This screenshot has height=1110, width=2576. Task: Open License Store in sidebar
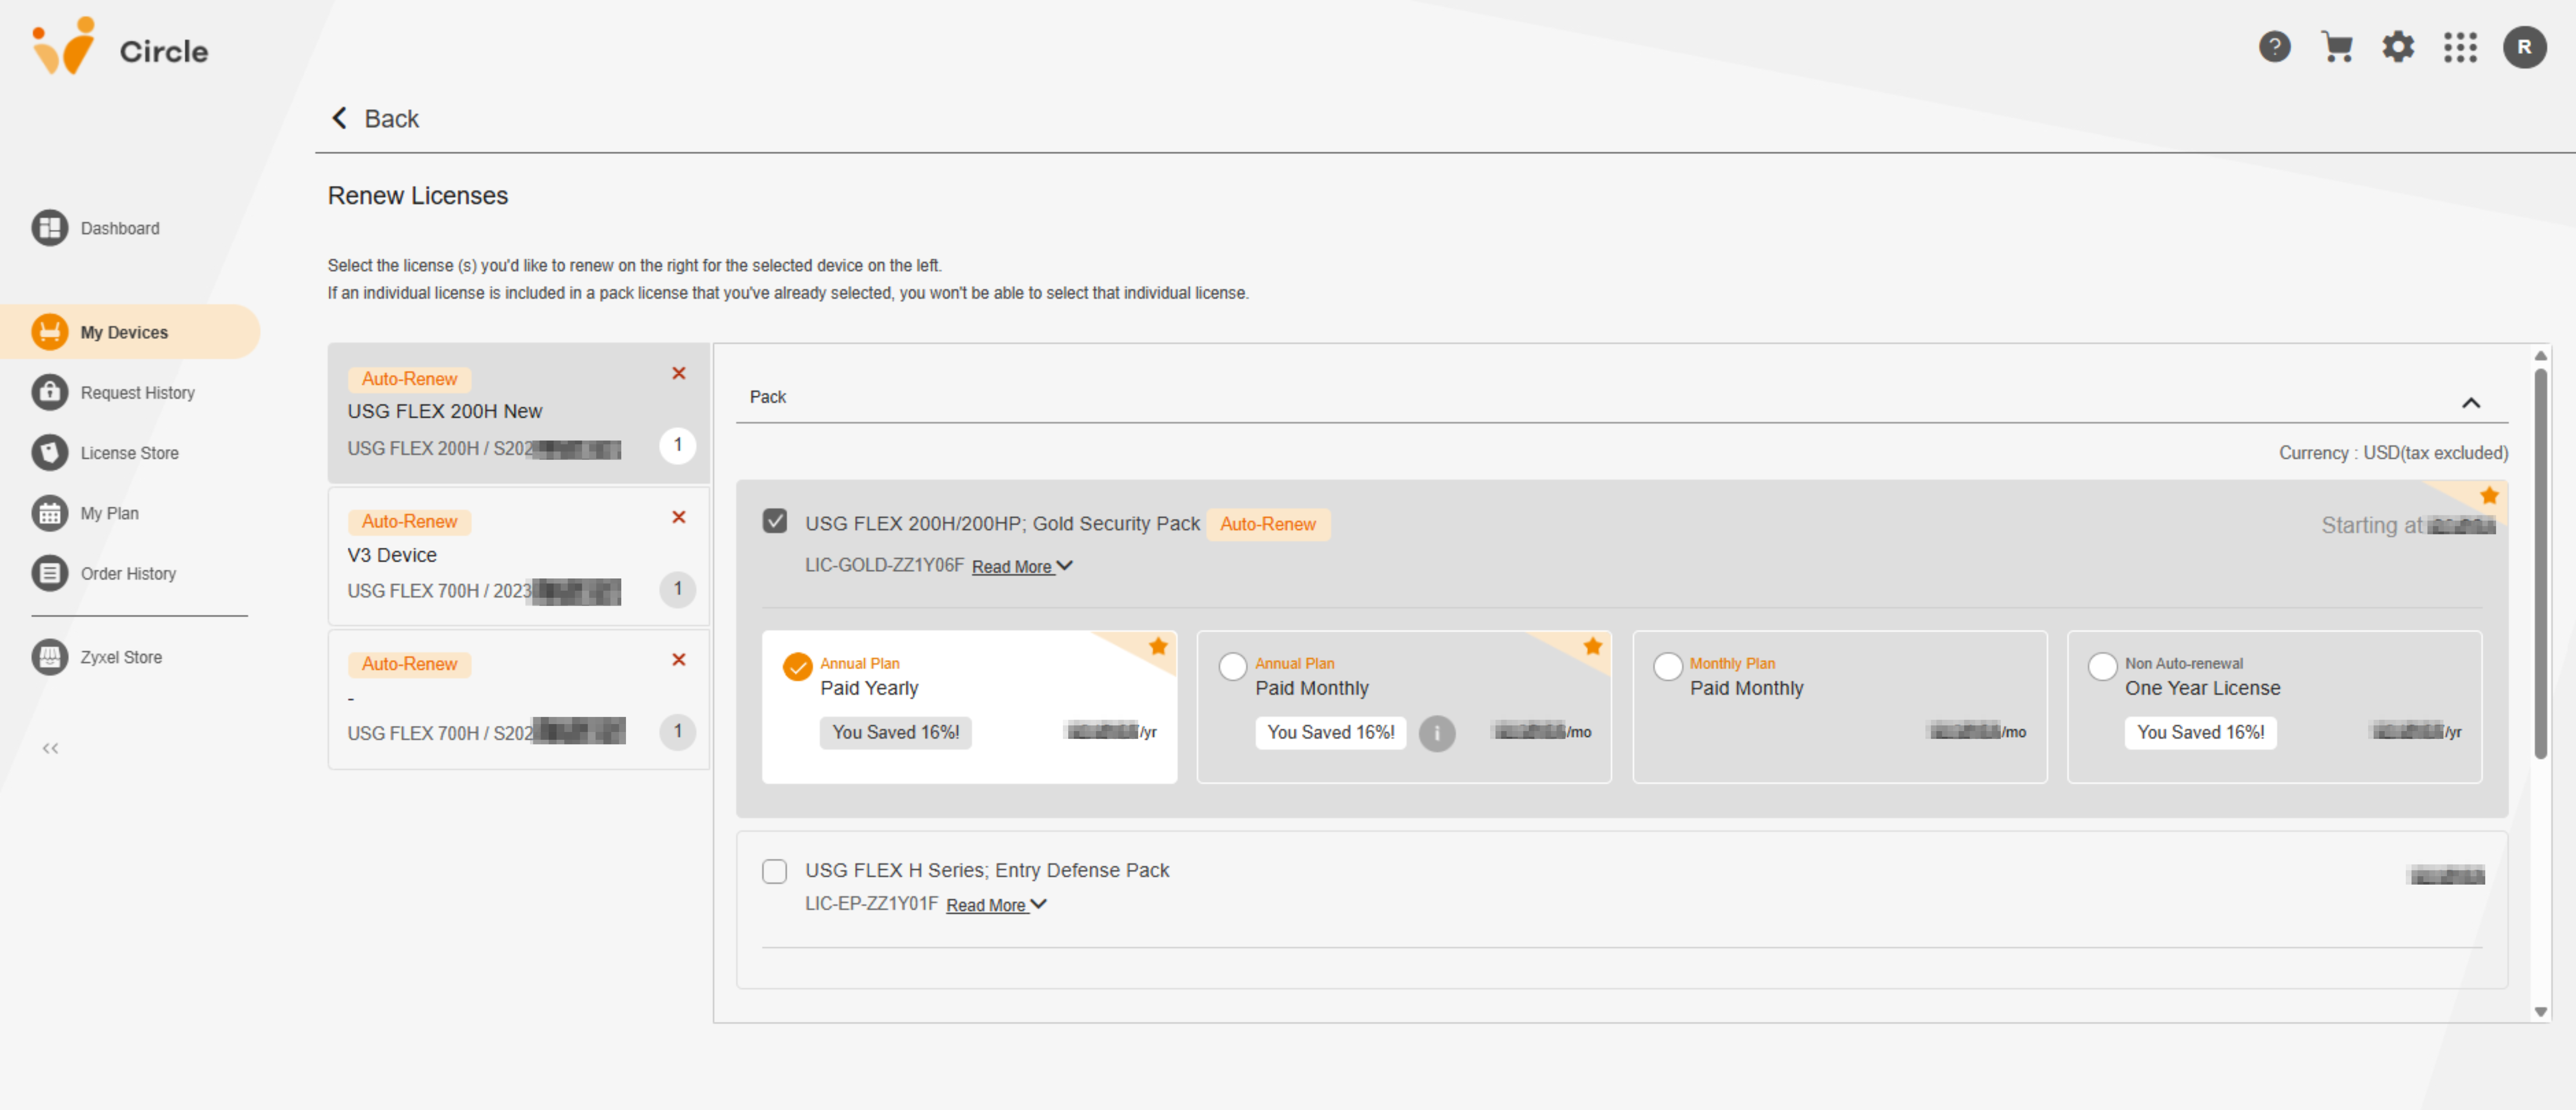129,453
